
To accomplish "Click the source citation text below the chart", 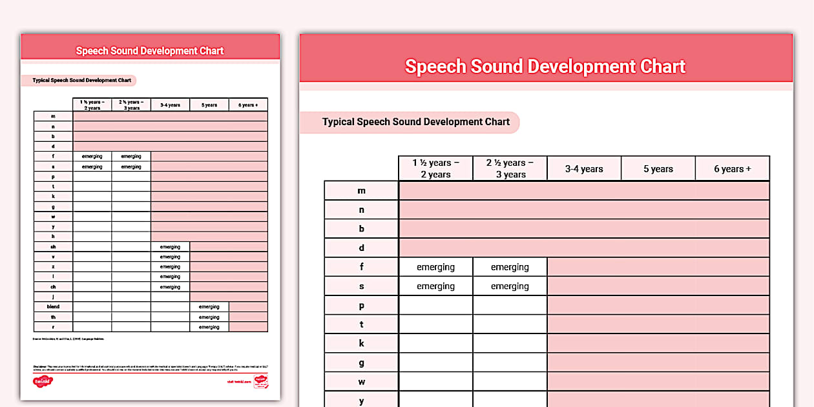I will coord(68,339).
